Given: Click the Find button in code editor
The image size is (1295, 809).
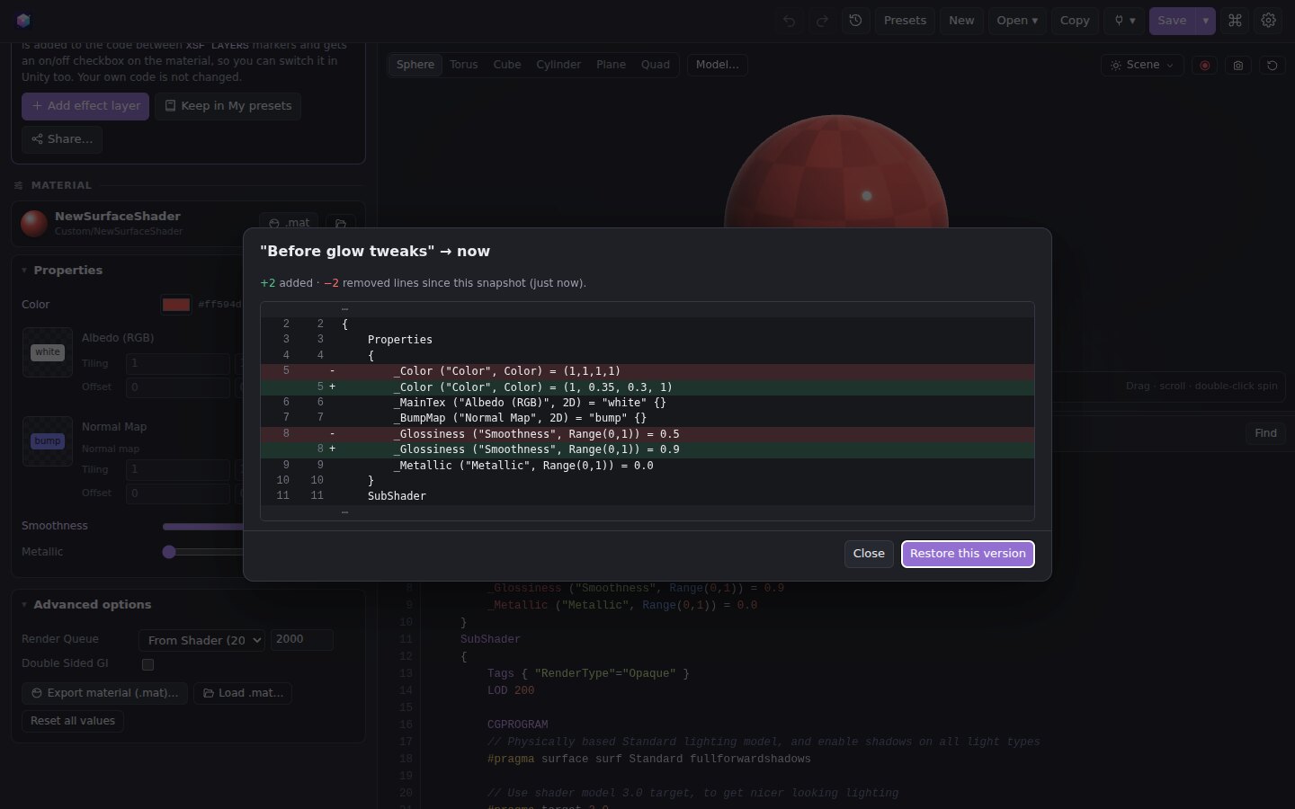Looking at the screenshot, I should click(x=1265, y=433).
